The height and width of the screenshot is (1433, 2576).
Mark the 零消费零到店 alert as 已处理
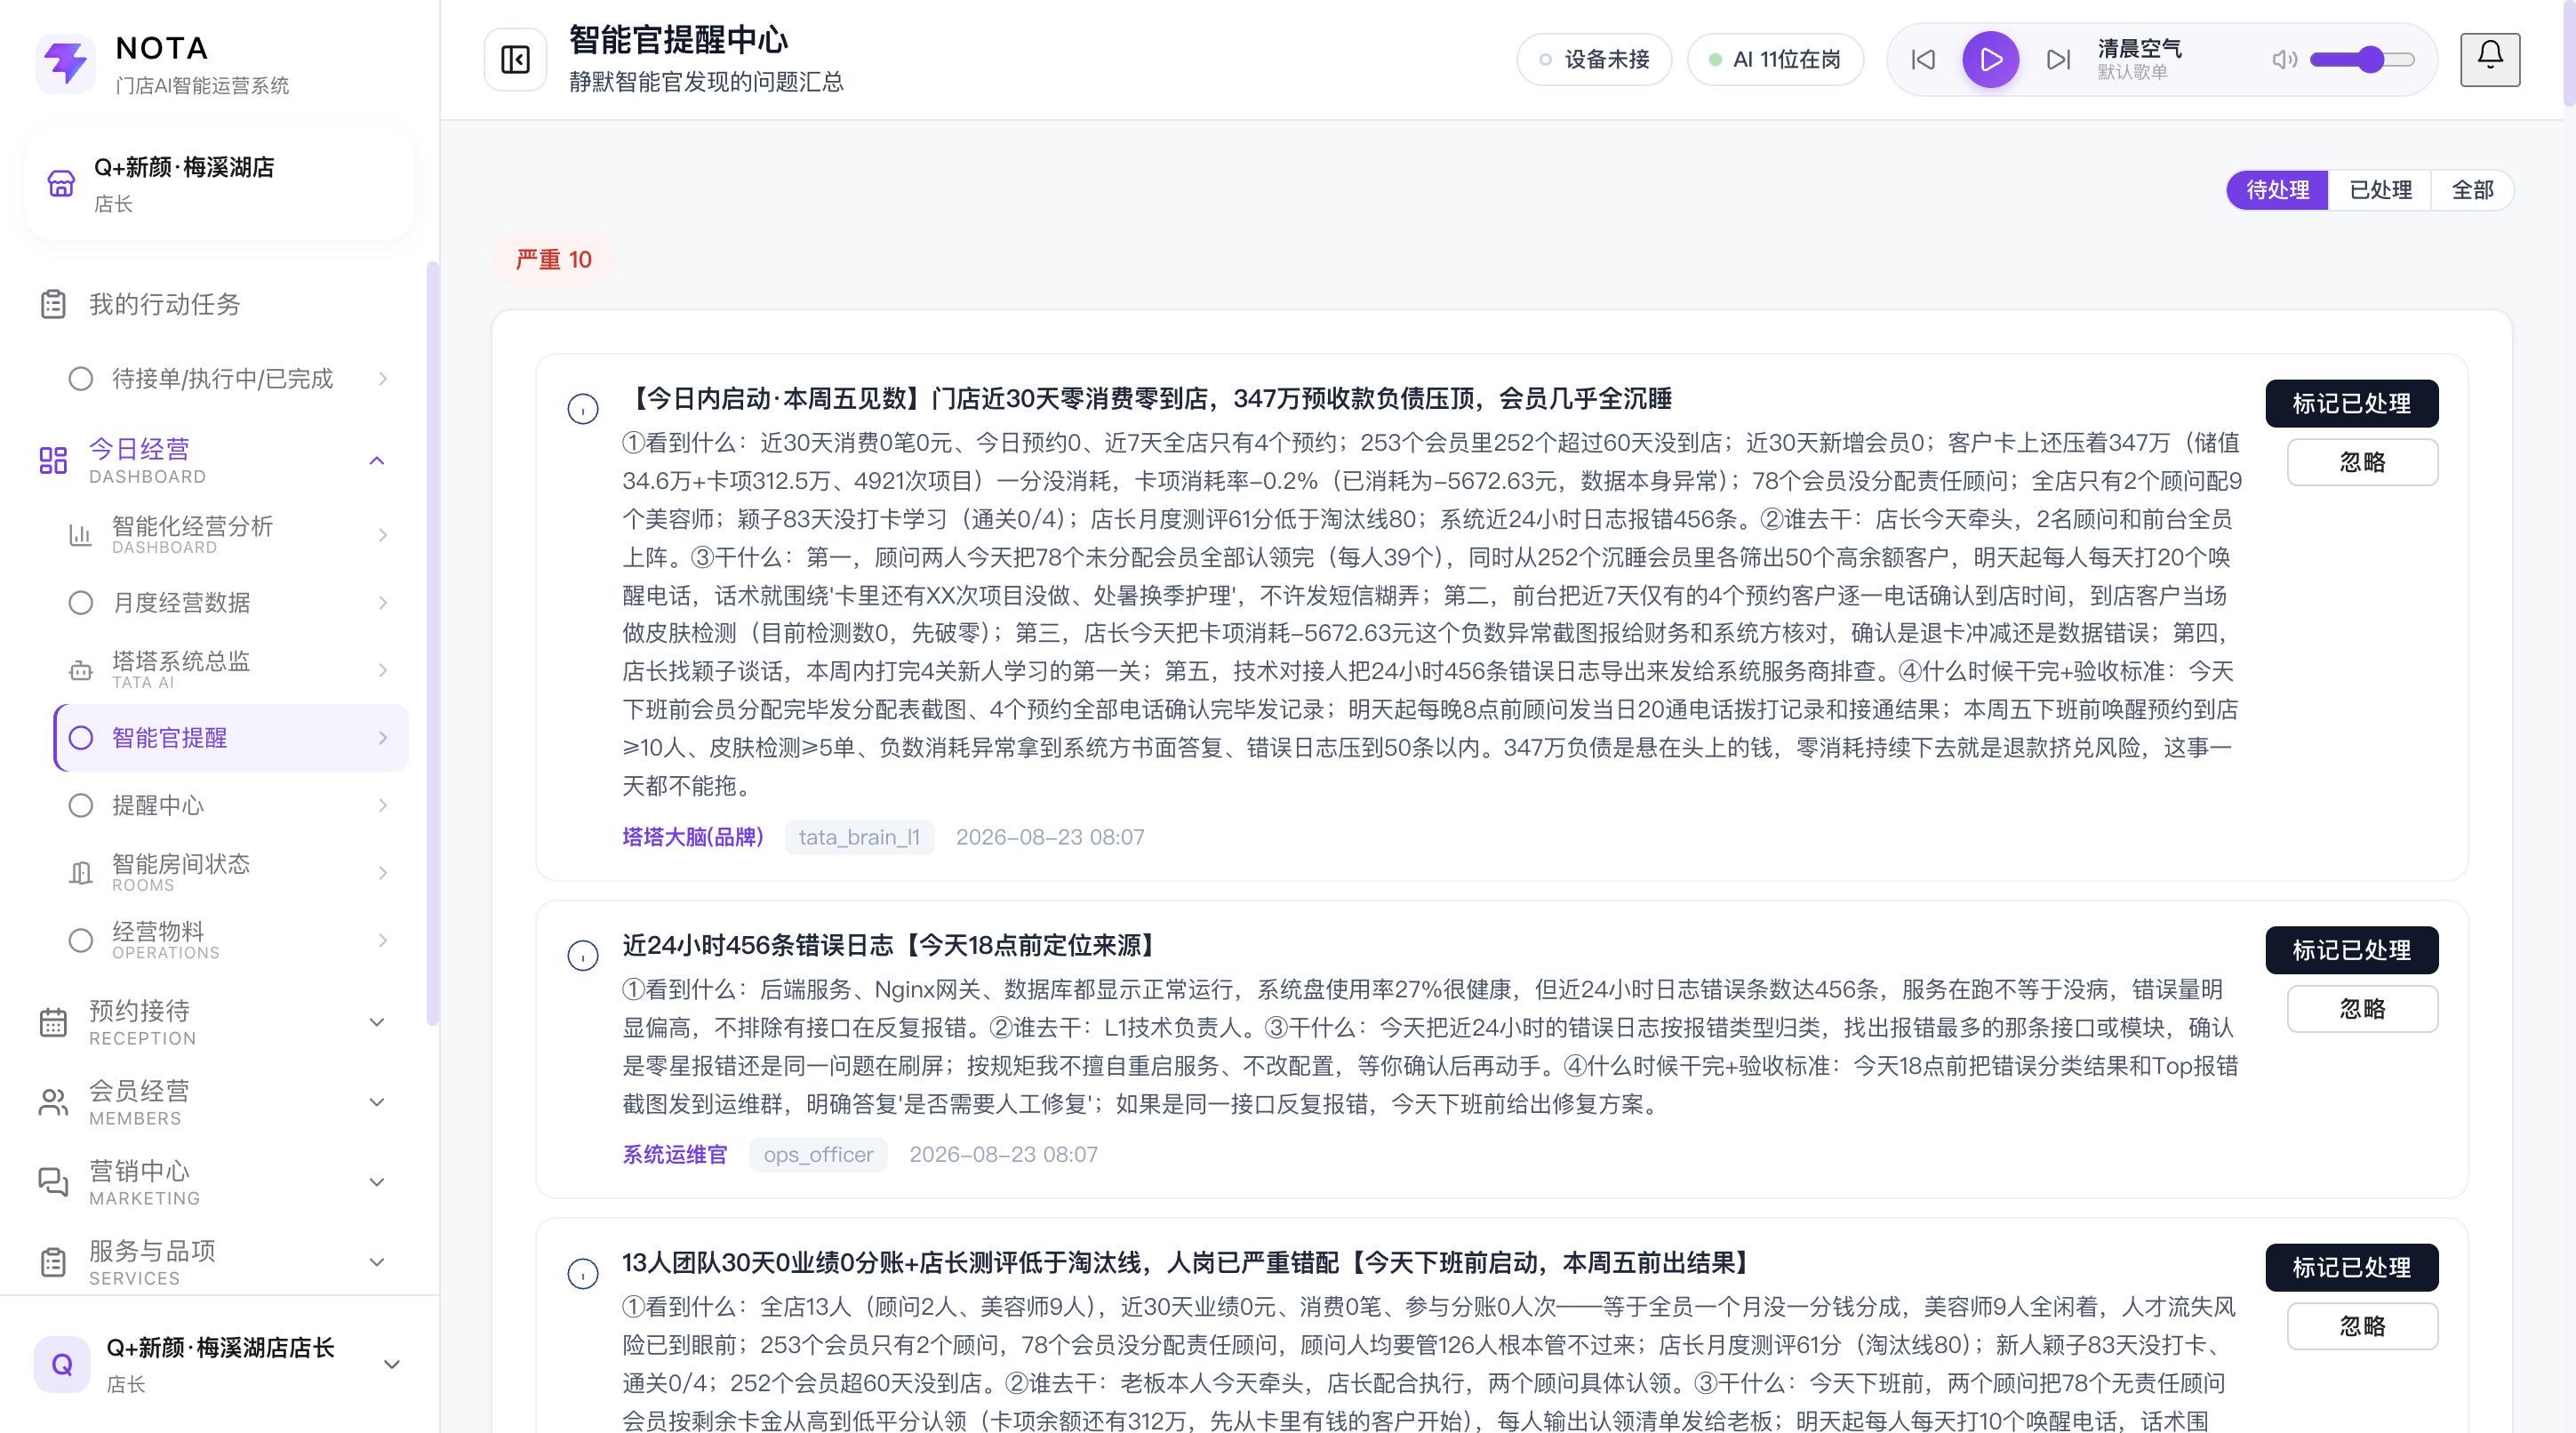tap(2351, 404)
